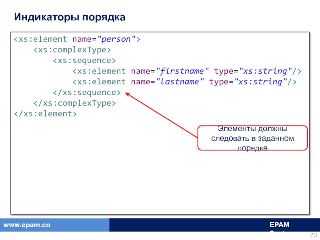This screenshot has width=320, height=240.
Task: Click the opening <xs:complexType> line
Action: click(72, 50)
